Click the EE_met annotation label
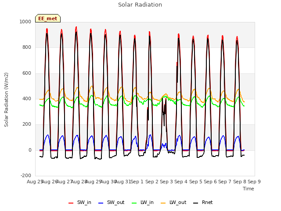 pyautogui.click(x=48, y=18)
